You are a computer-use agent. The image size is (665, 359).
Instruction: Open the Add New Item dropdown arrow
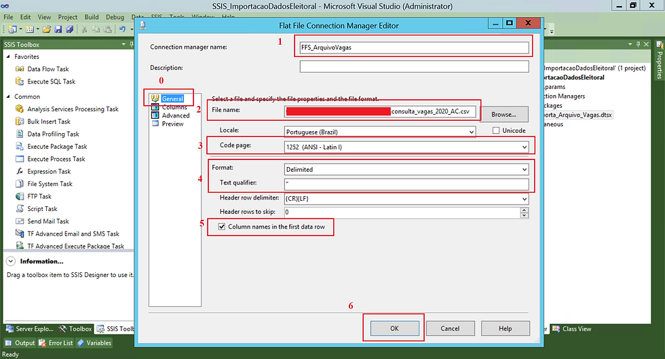pyautogui.click(x=38, y=29)
